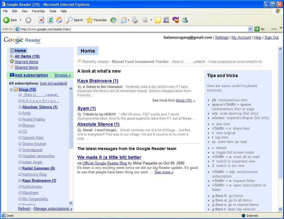
Task: Click the Windows Messenger toolbar icon
Action: click(x=184, y=20)
